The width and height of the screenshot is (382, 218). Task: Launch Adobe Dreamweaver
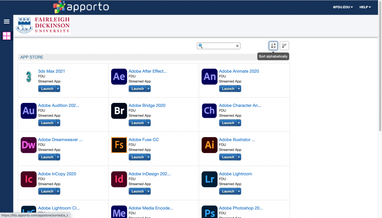47,157
